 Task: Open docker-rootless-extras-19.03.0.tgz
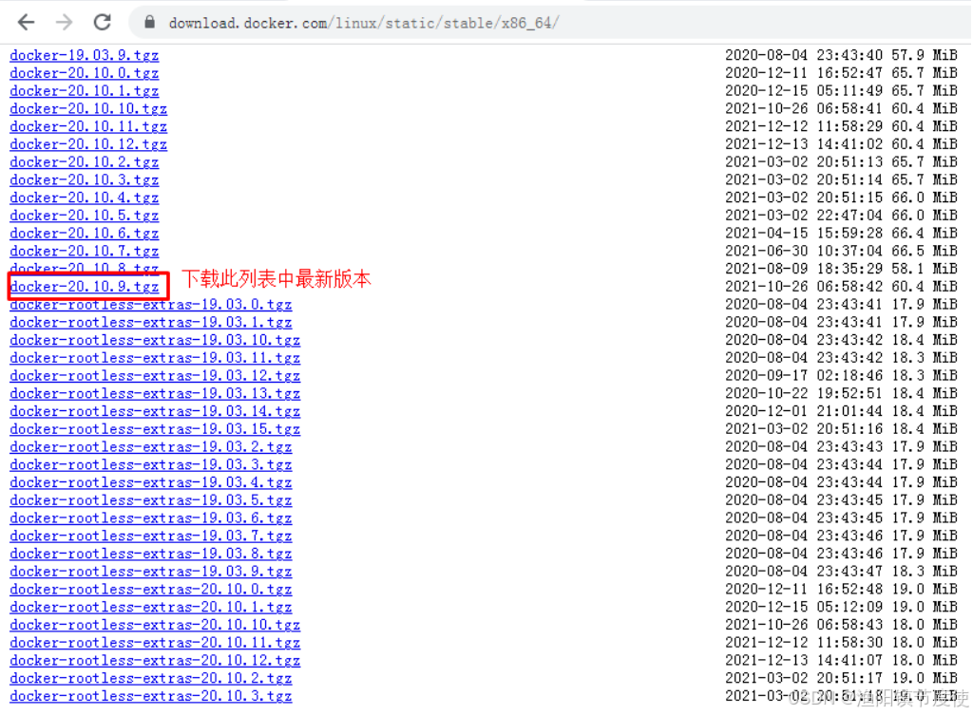(151, 305)
